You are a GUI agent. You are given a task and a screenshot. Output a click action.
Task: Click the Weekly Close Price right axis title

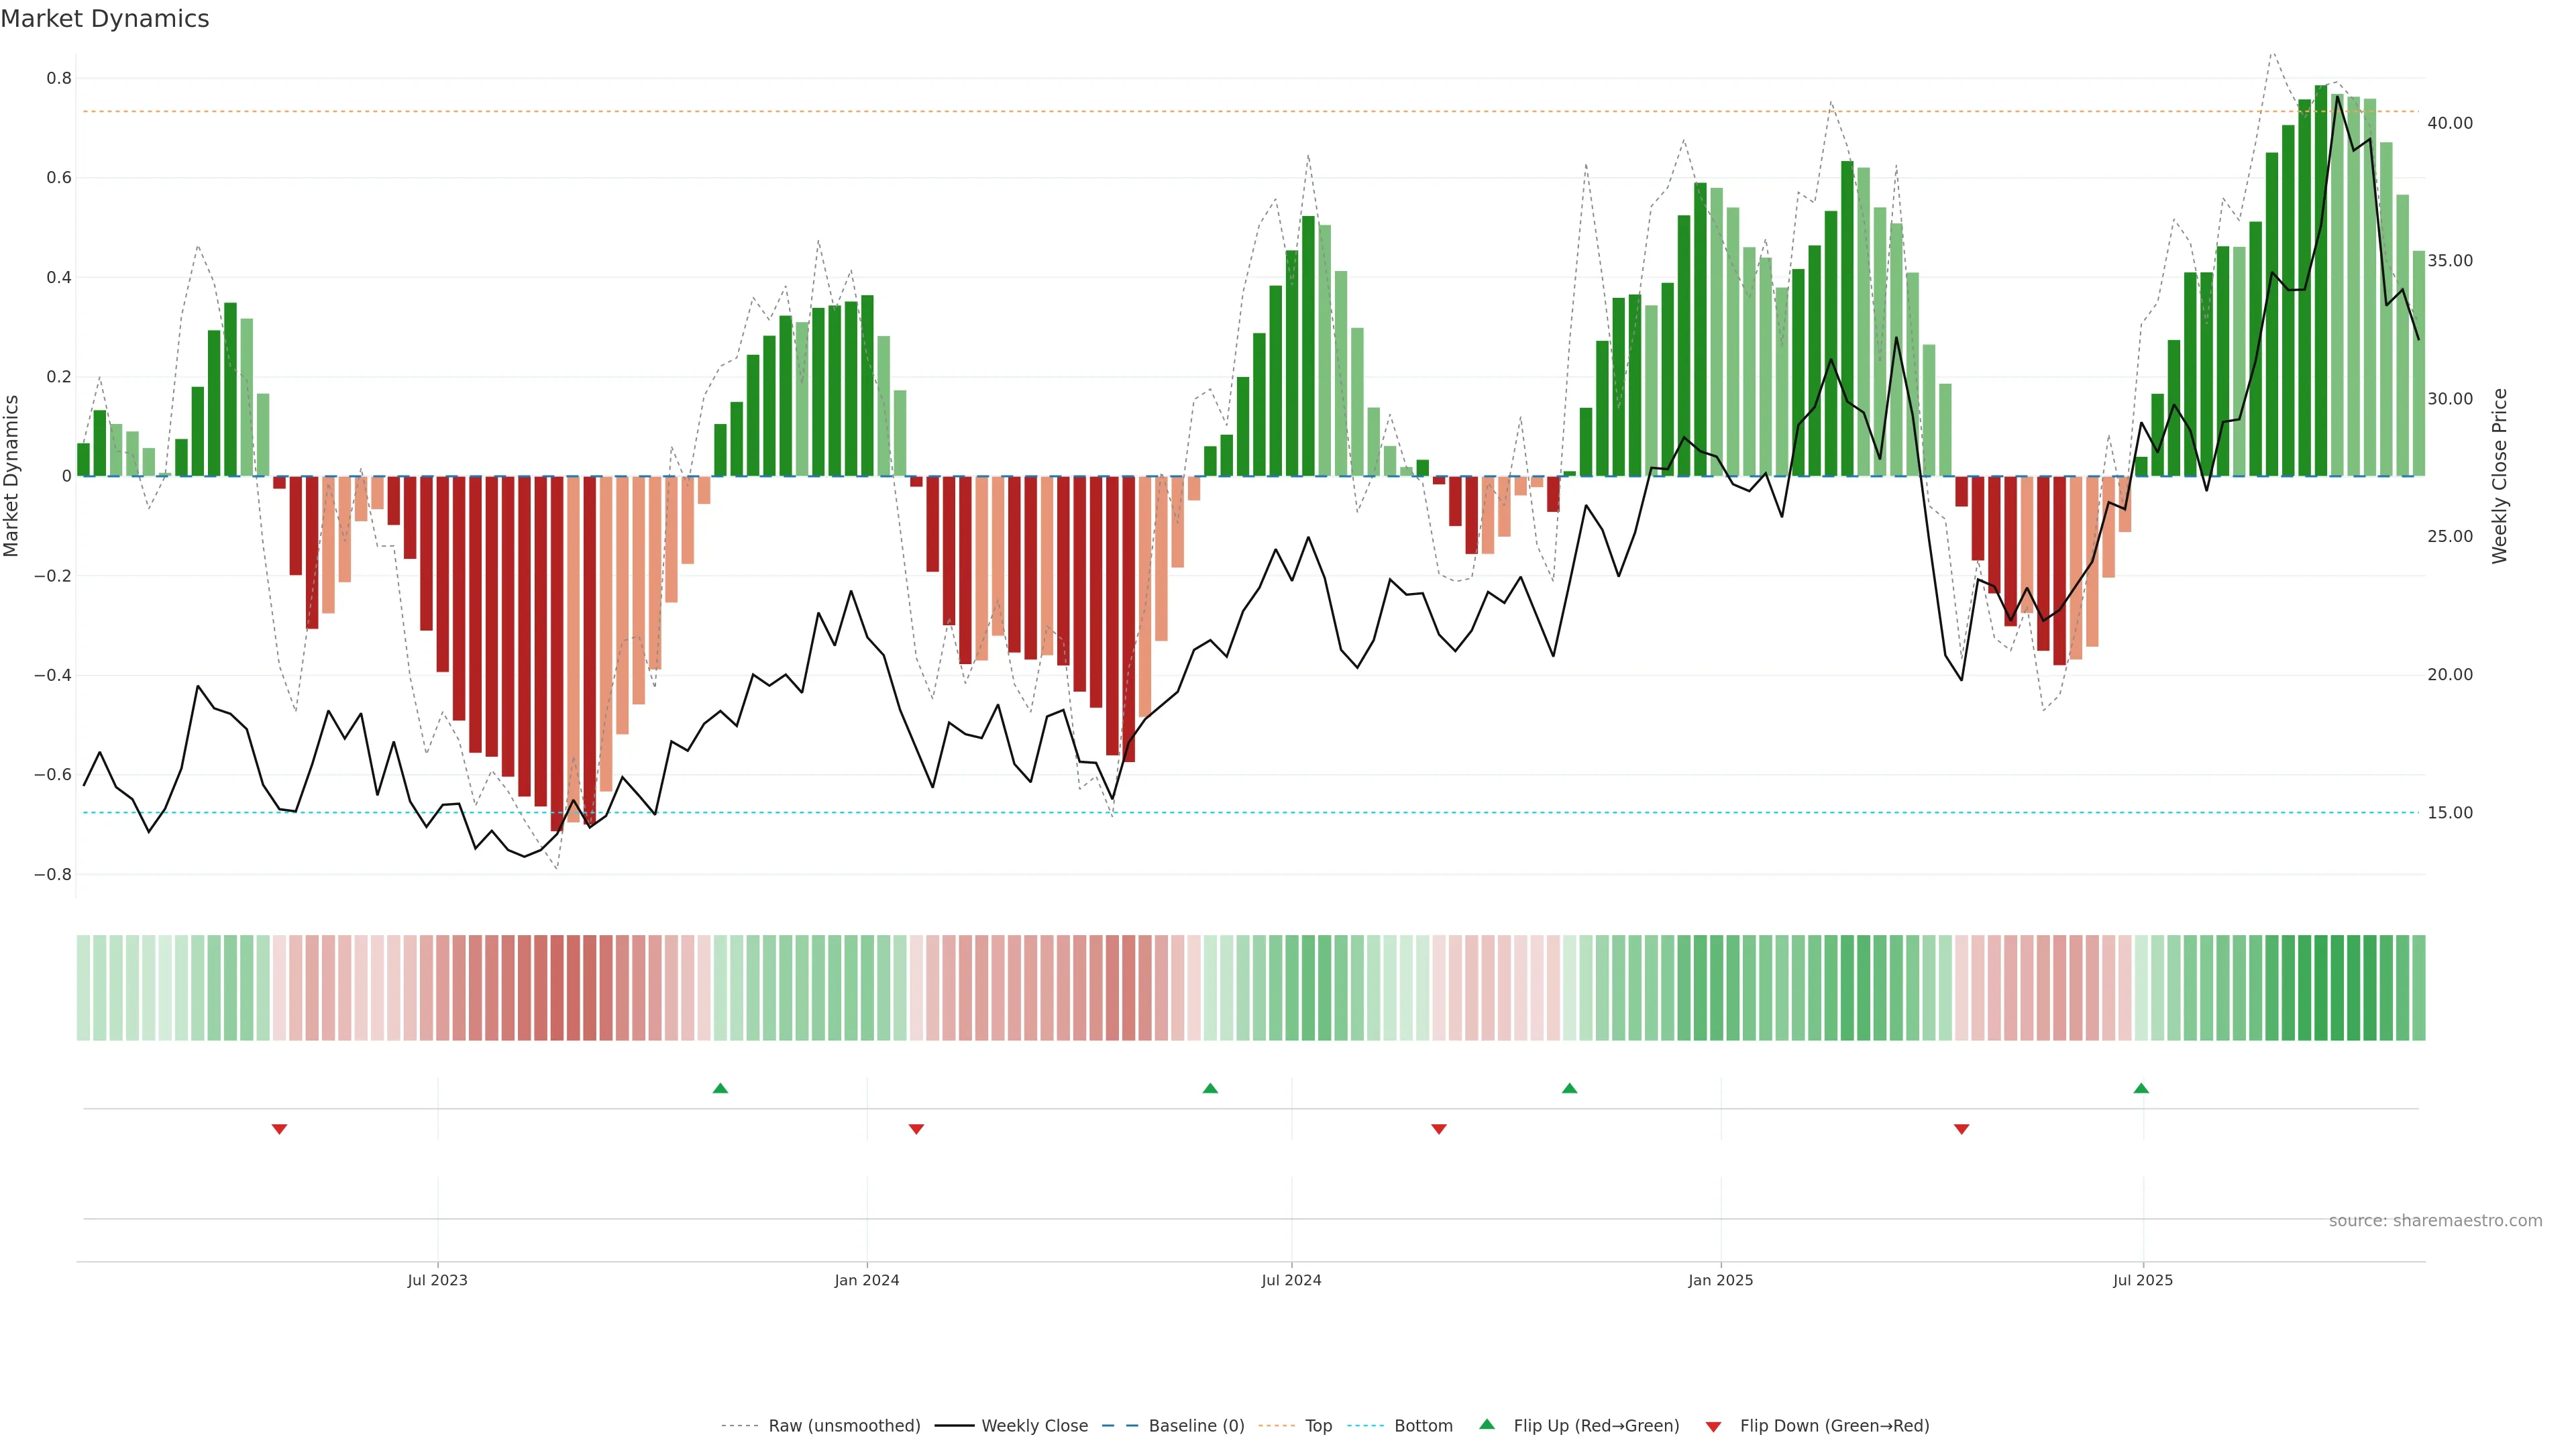click(2499, 476)
